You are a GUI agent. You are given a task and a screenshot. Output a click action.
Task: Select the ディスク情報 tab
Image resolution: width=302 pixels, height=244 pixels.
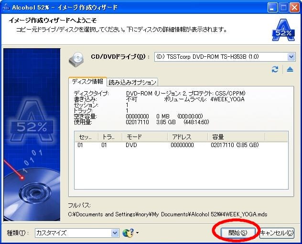86,82
